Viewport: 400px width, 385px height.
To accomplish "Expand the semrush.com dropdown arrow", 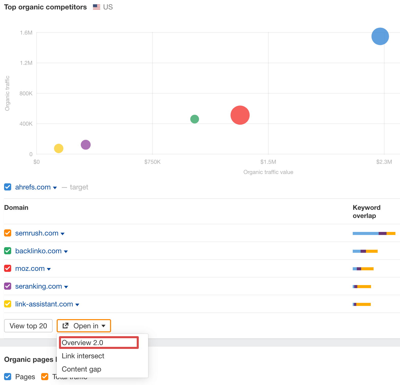I will coord(63,234).
